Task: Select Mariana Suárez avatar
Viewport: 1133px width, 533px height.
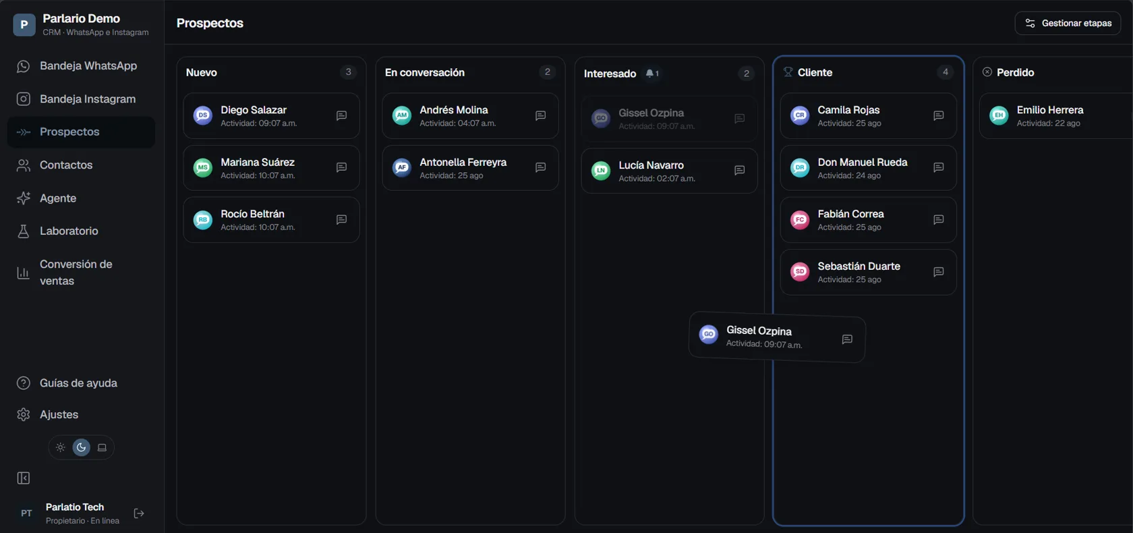Action: coord(203,168)
